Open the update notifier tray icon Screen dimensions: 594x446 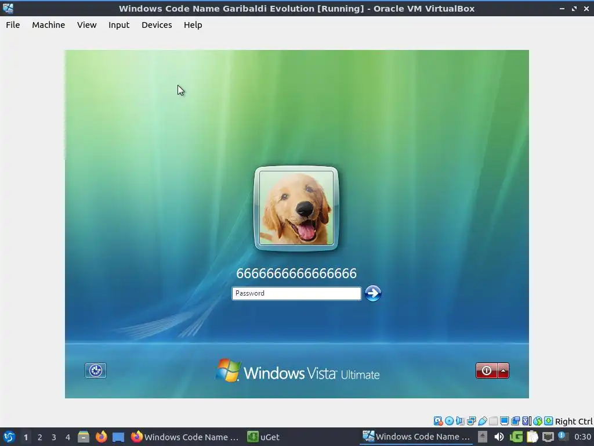point(563,437)
